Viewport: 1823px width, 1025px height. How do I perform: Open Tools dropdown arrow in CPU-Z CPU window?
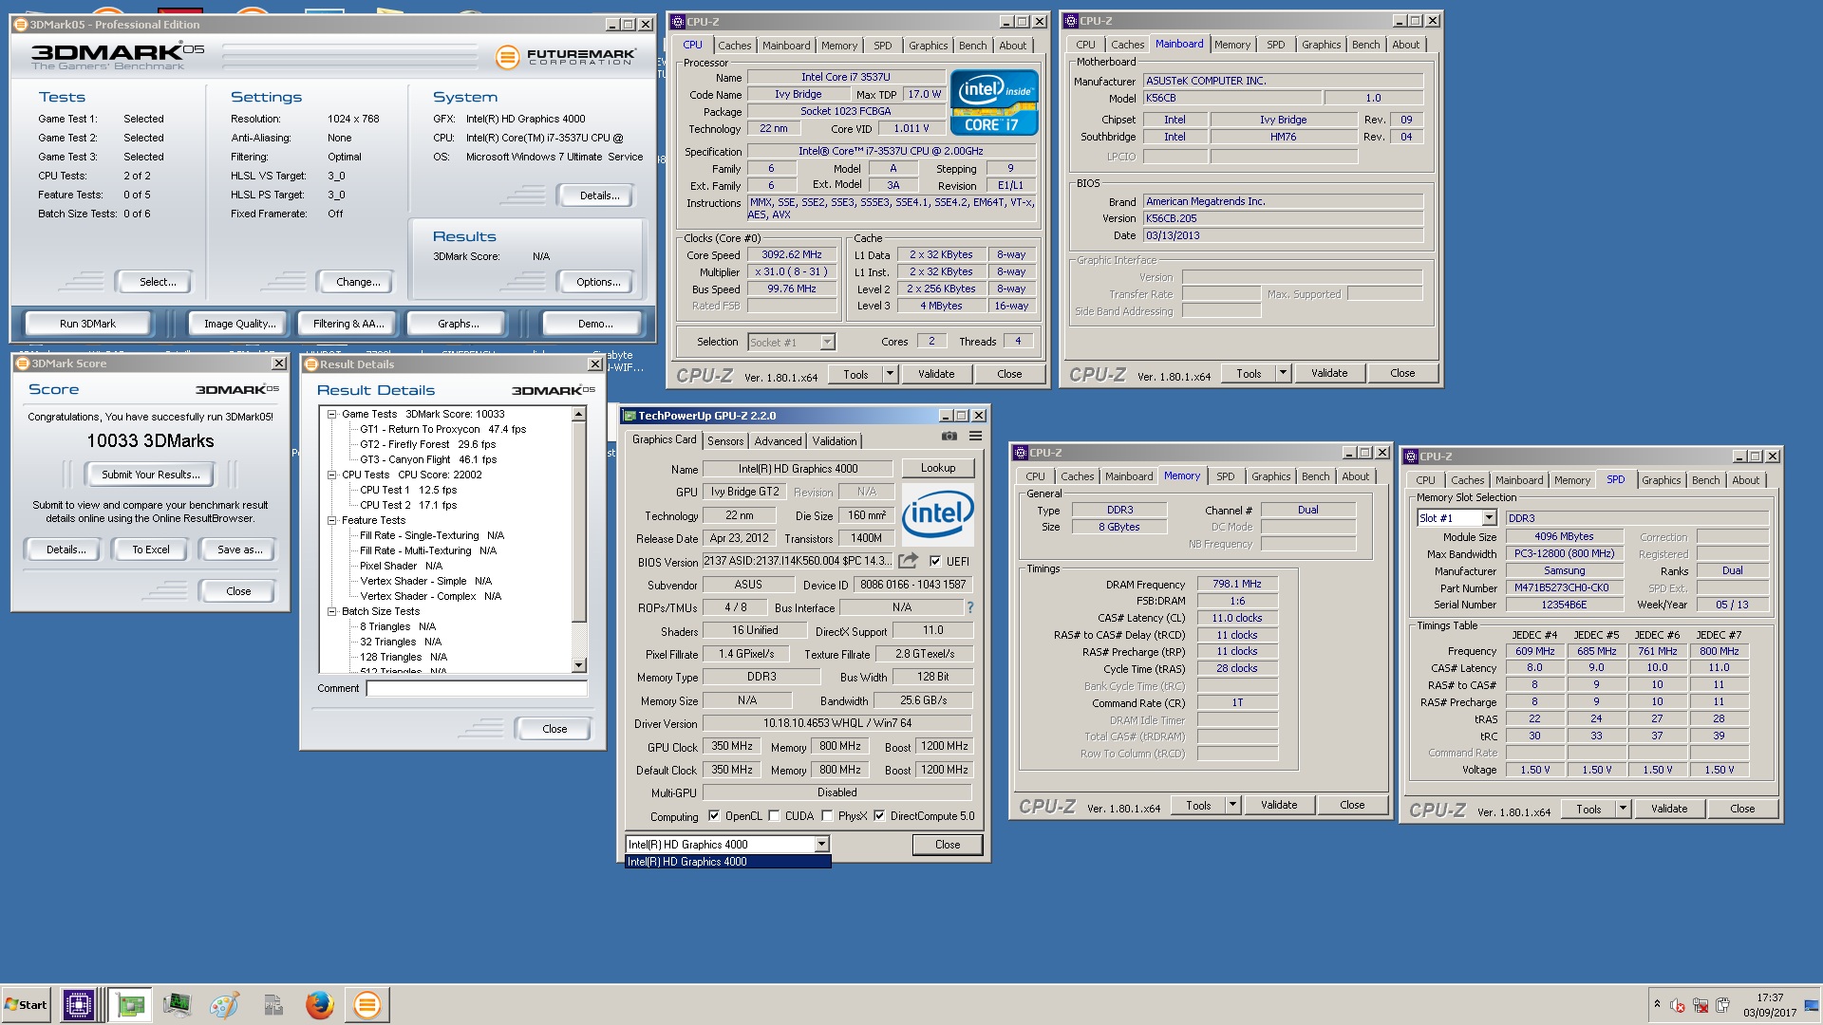point(890,374)
